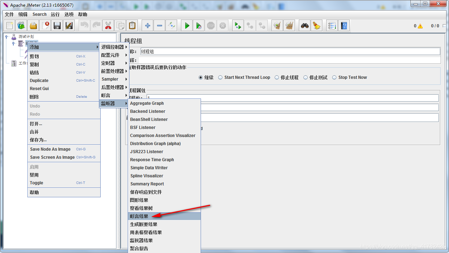Select the Start Next Thread Loop option

click(x=220, y=77)
